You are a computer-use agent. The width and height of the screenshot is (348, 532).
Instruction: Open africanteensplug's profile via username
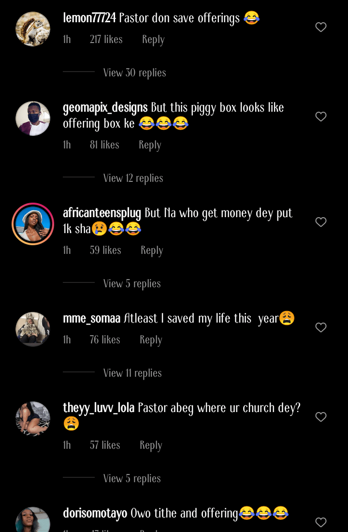tap(101, 213)
